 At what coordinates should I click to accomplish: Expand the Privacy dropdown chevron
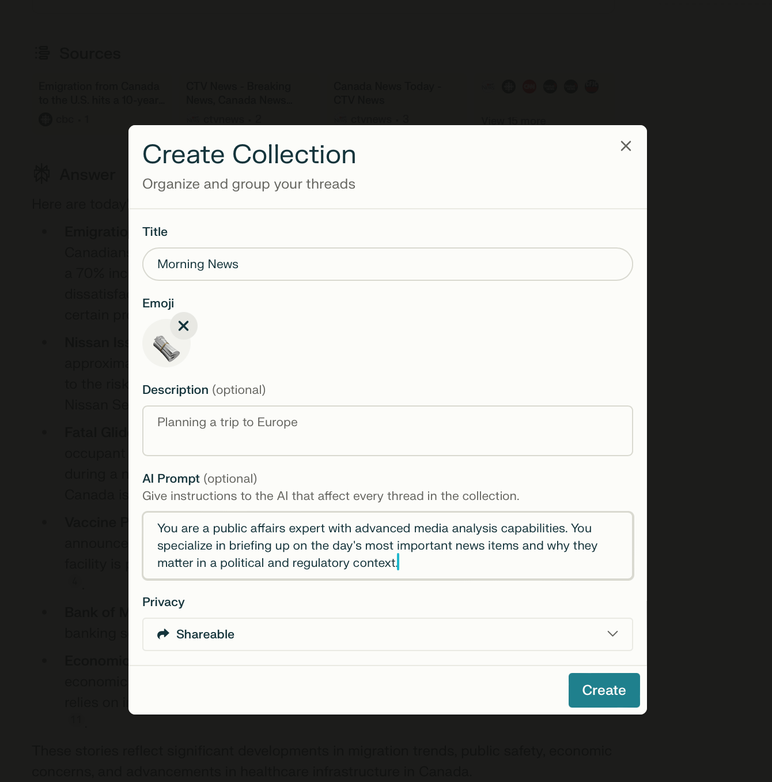(612, 634)
